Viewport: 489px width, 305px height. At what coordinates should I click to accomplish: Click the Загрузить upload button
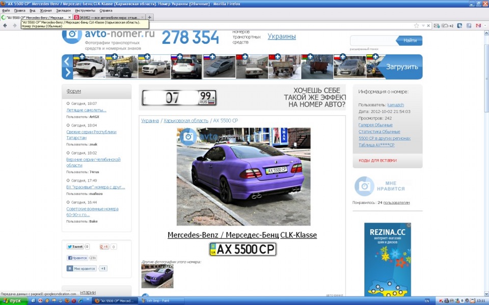tap(402, 67)
